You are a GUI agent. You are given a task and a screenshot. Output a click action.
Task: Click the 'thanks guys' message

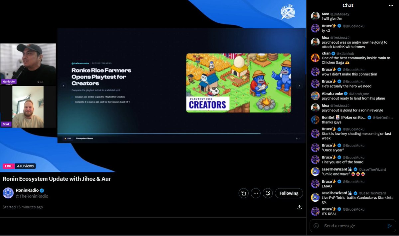click(x=332, y=122)
